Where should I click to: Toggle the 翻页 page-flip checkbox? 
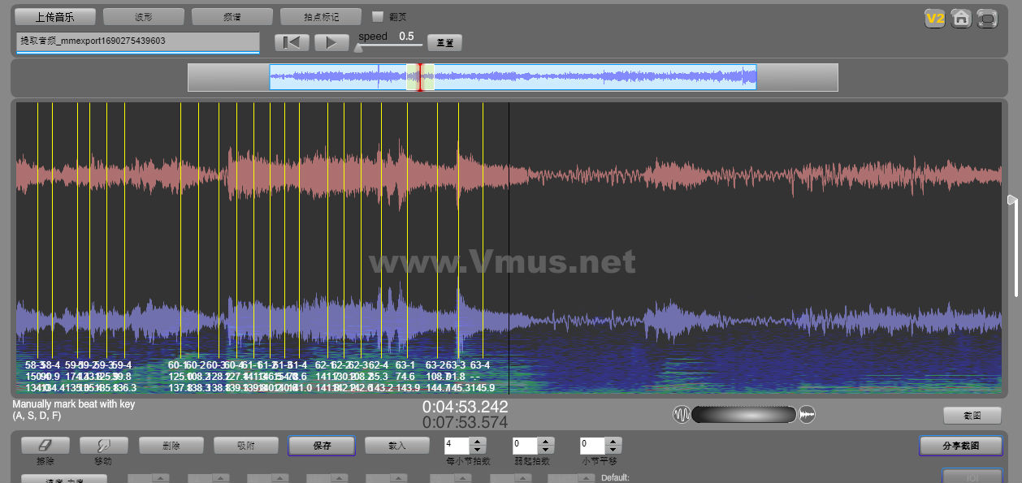point(378,16)
